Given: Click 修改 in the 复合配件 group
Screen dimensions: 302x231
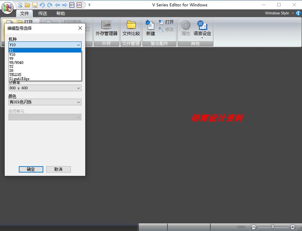Looking at the screenshot, I should 166,30.
